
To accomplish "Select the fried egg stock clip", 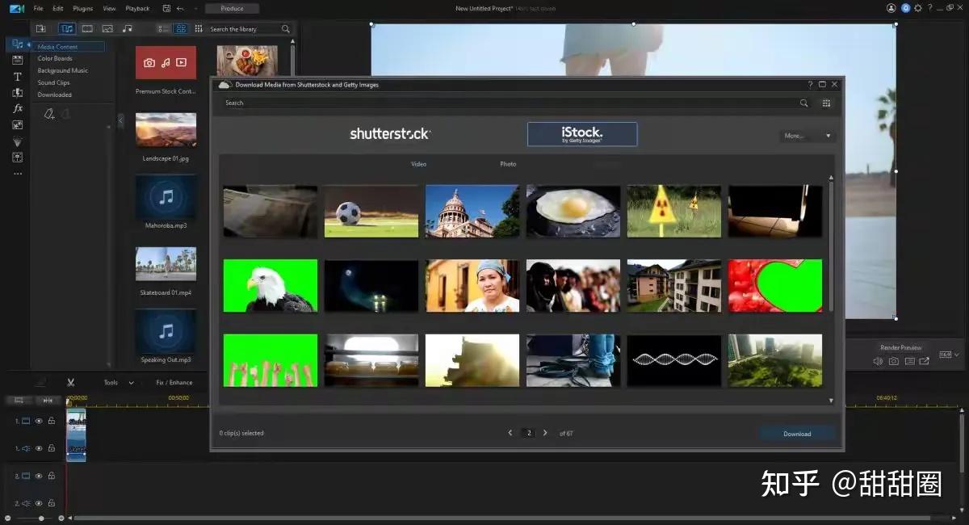I will (573, 211).
